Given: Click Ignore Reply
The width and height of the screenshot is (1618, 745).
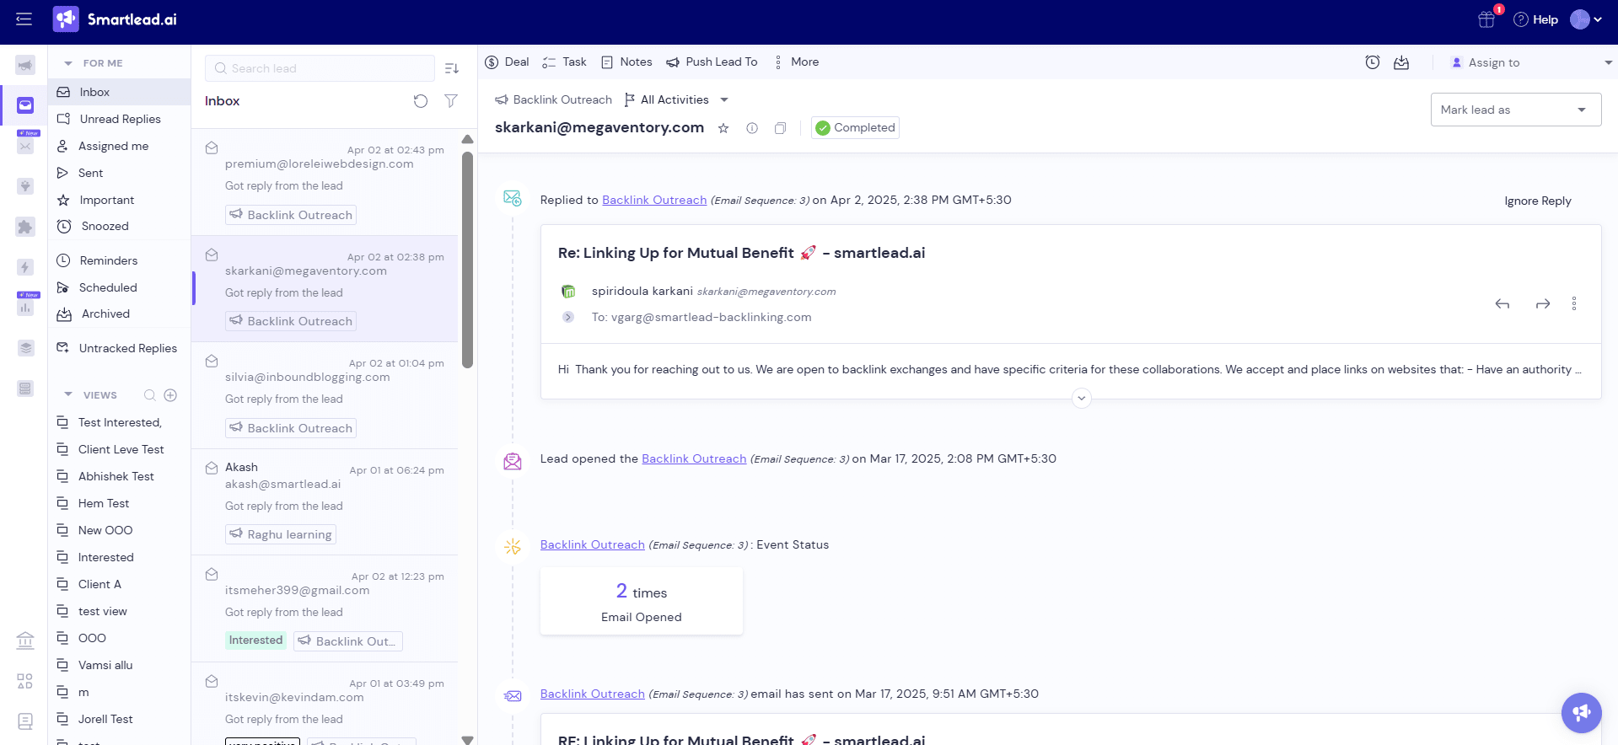Looking at the screenshot, I should [x=1538, y=201].
